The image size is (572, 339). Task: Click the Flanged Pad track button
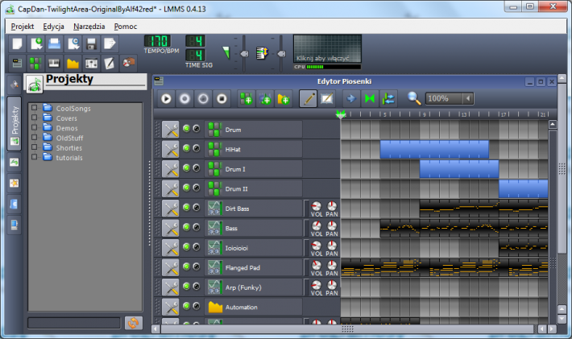(254, 267)
